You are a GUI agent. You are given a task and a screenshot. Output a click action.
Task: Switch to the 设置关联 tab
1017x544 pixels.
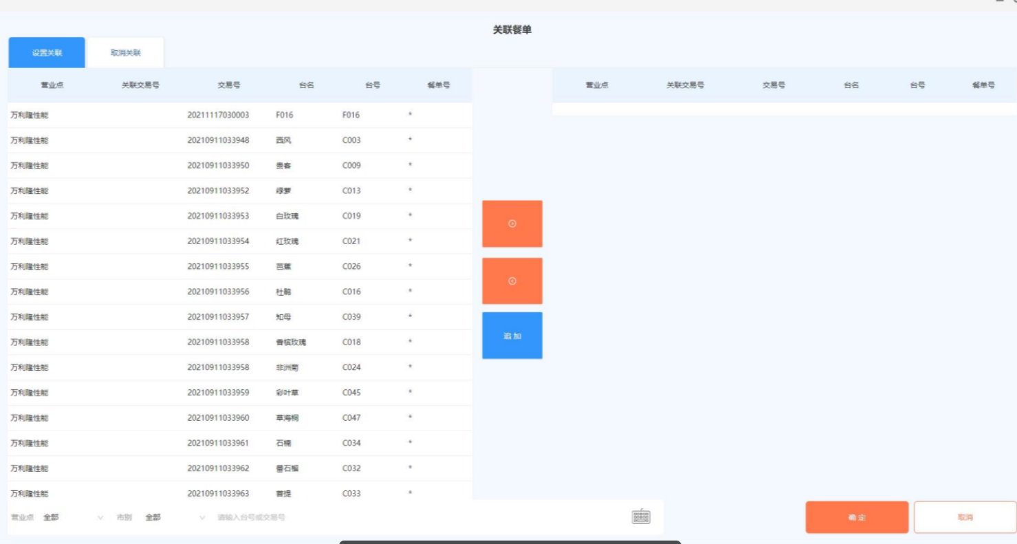point(47,53)
